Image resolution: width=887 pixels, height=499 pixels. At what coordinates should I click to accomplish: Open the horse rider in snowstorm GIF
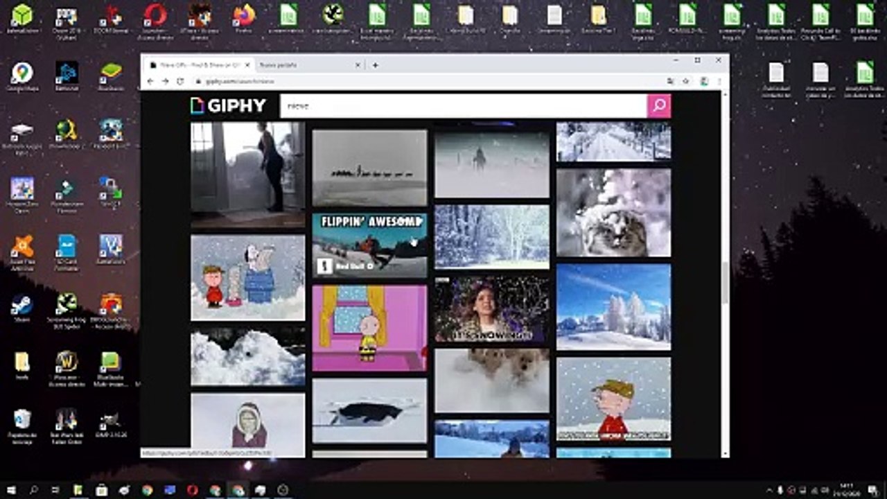pos(491,165)
